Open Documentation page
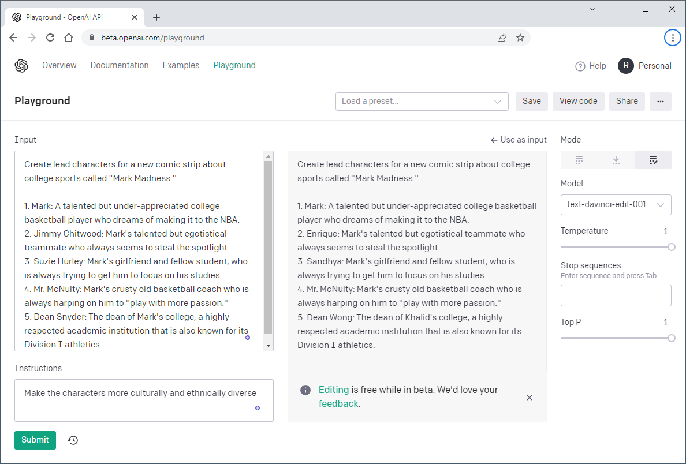The image size is (686, 464). pyautogui.click(x=120, y=65)
